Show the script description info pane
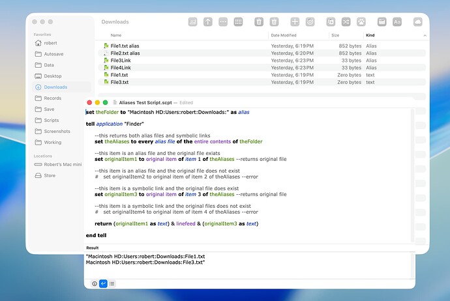The image size is (450, 301). pos(95,284)
